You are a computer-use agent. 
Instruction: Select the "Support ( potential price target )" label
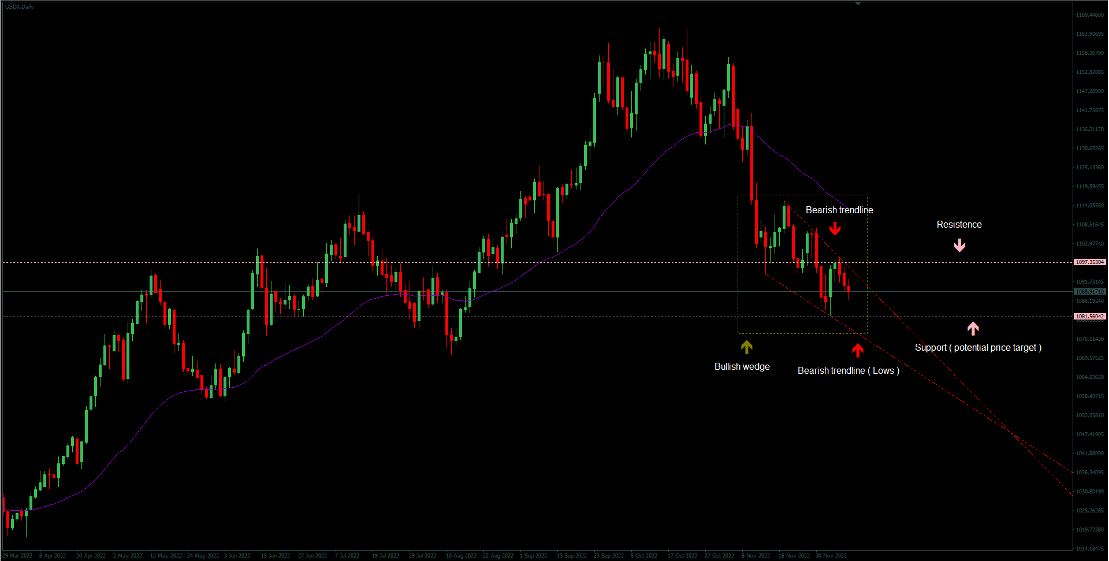tap(978, 348)
